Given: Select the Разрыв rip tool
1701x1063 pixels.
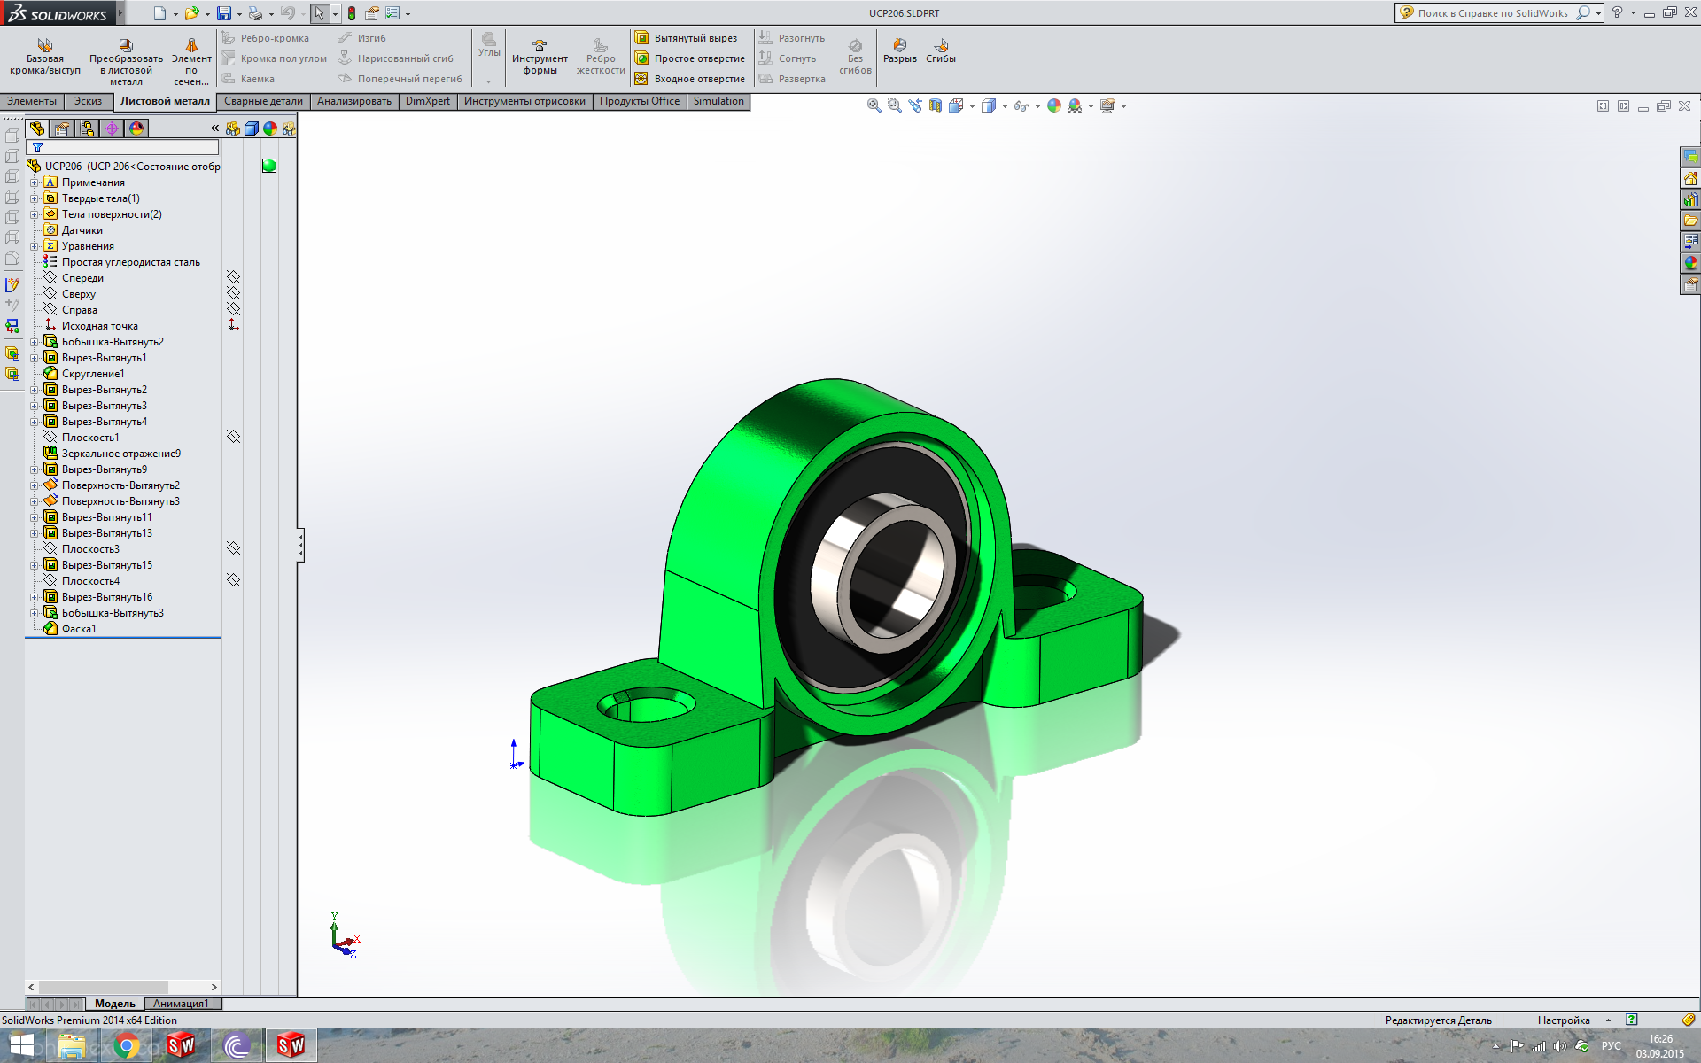Looking at the screenshot, I should [899, 50].
